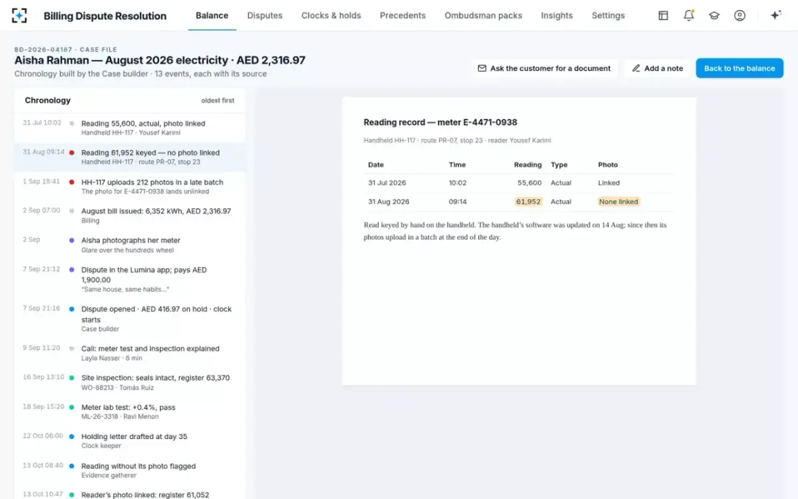The width and height of the screenshot is (798, 499).
Task: Select event 'Site inspection: seals intact'
Action: 130,382
